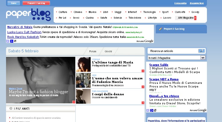Click red arrow next to L'ultimo tango di Maria

pos(143,71)
